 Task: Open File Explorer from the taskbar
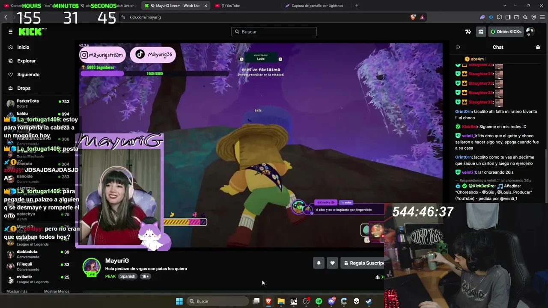(x=281, y=301)
